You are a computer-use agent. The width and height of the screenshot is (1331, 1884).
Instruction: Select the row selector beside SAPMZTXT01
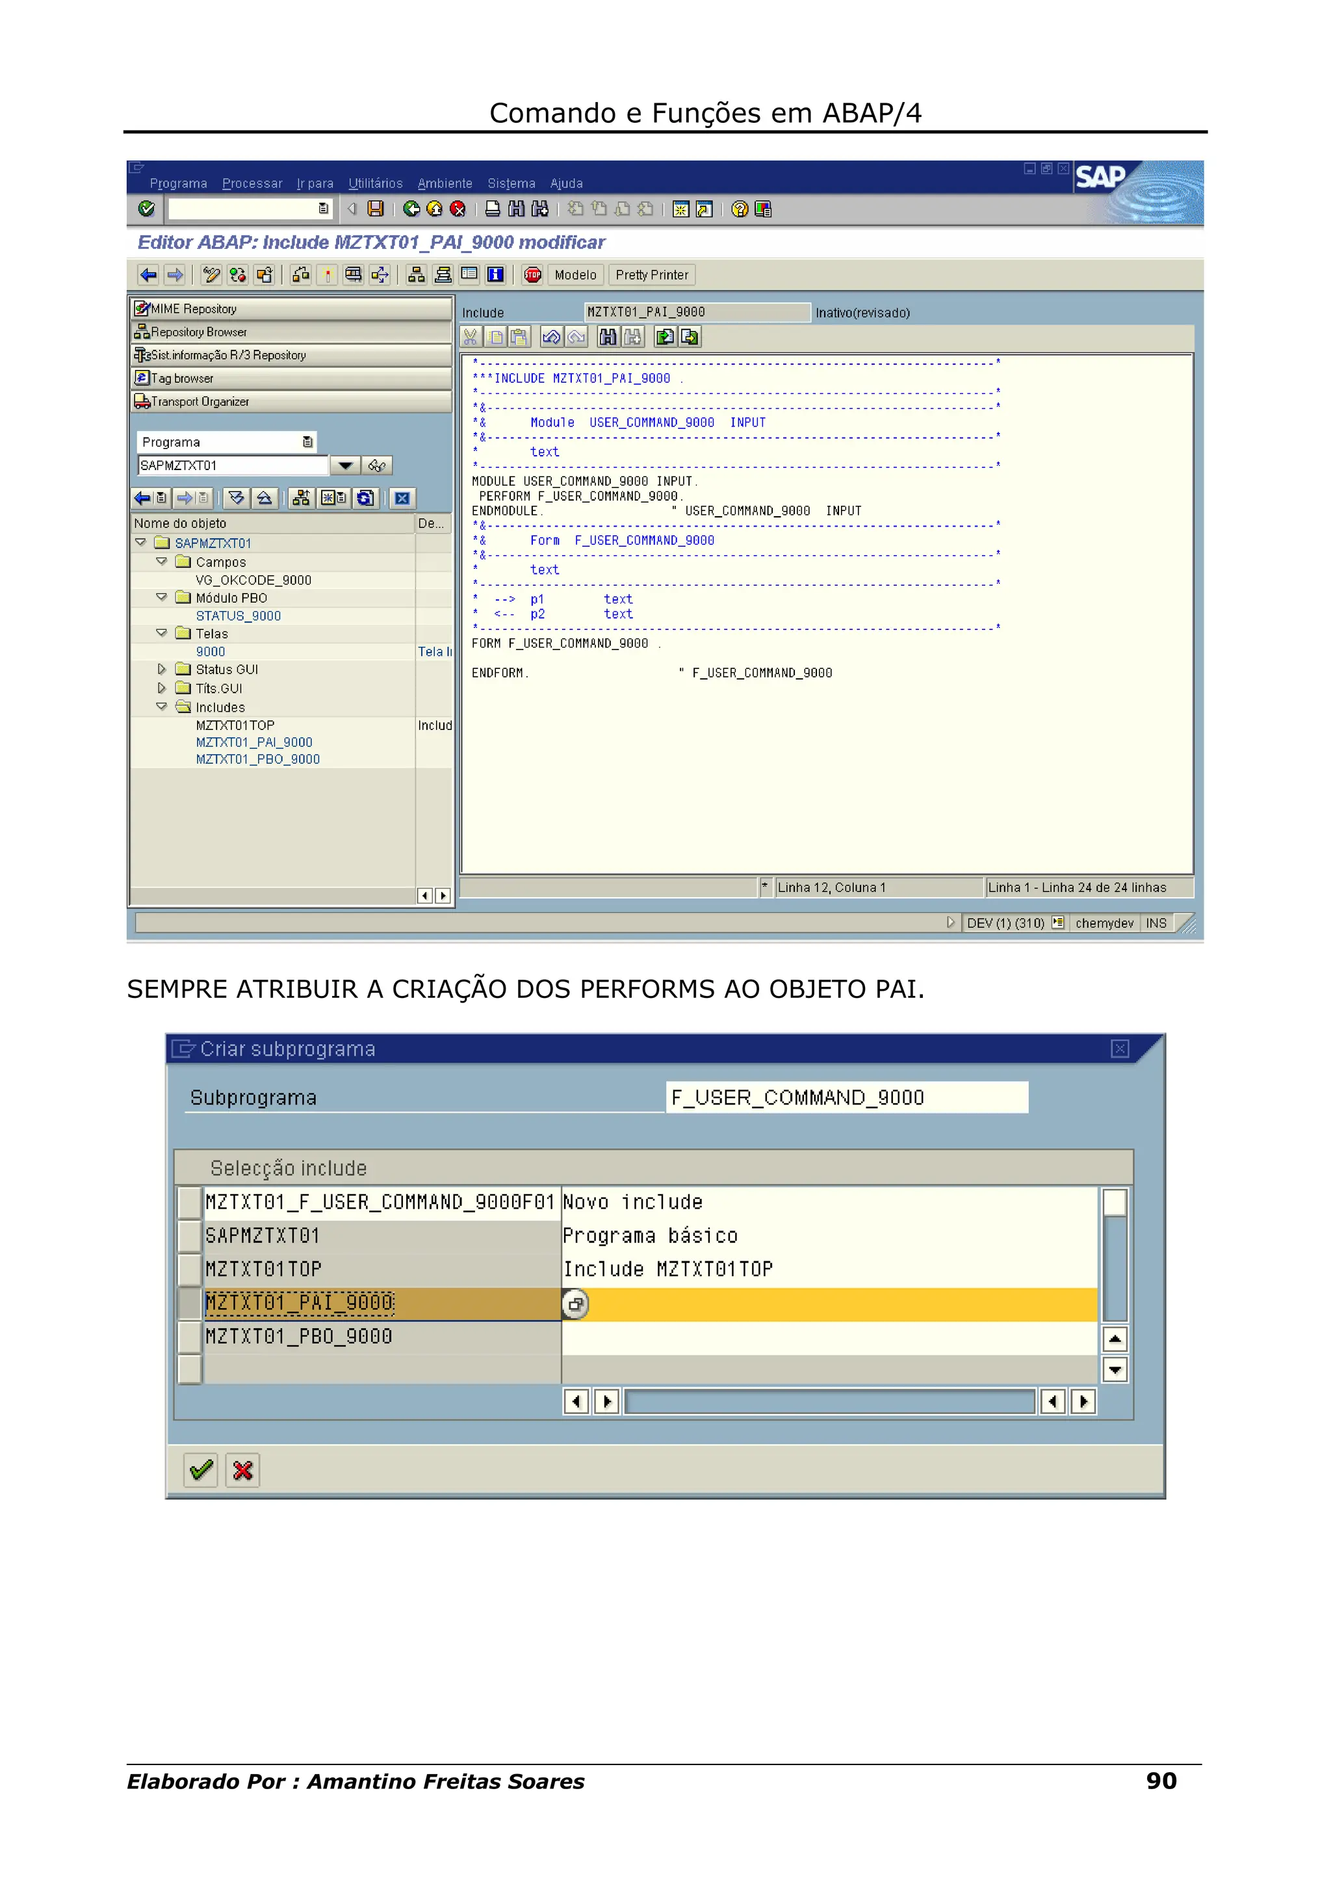190,1236
